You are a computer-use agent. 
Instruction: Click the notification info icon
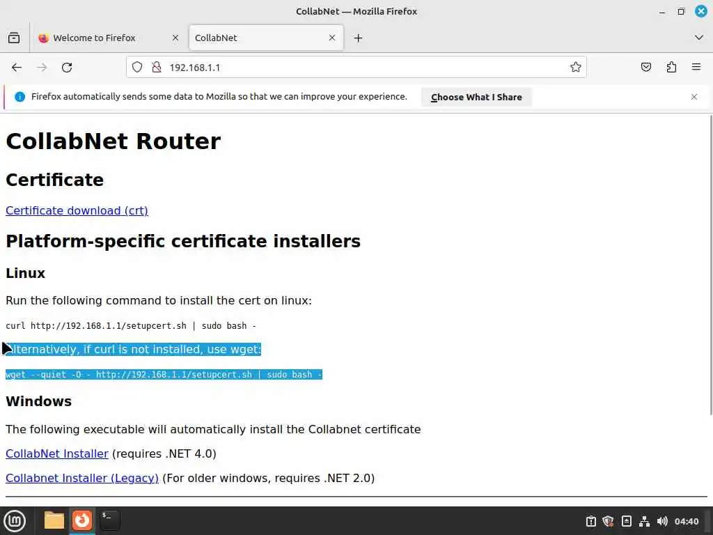point(19,97)
